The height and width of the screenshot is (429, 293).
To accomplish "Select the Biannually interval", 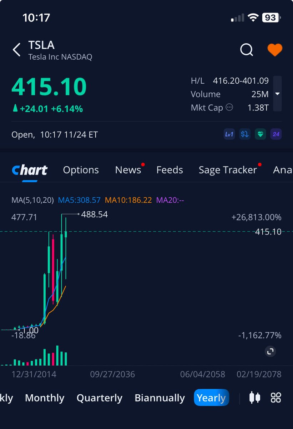I will click(160, 398).
